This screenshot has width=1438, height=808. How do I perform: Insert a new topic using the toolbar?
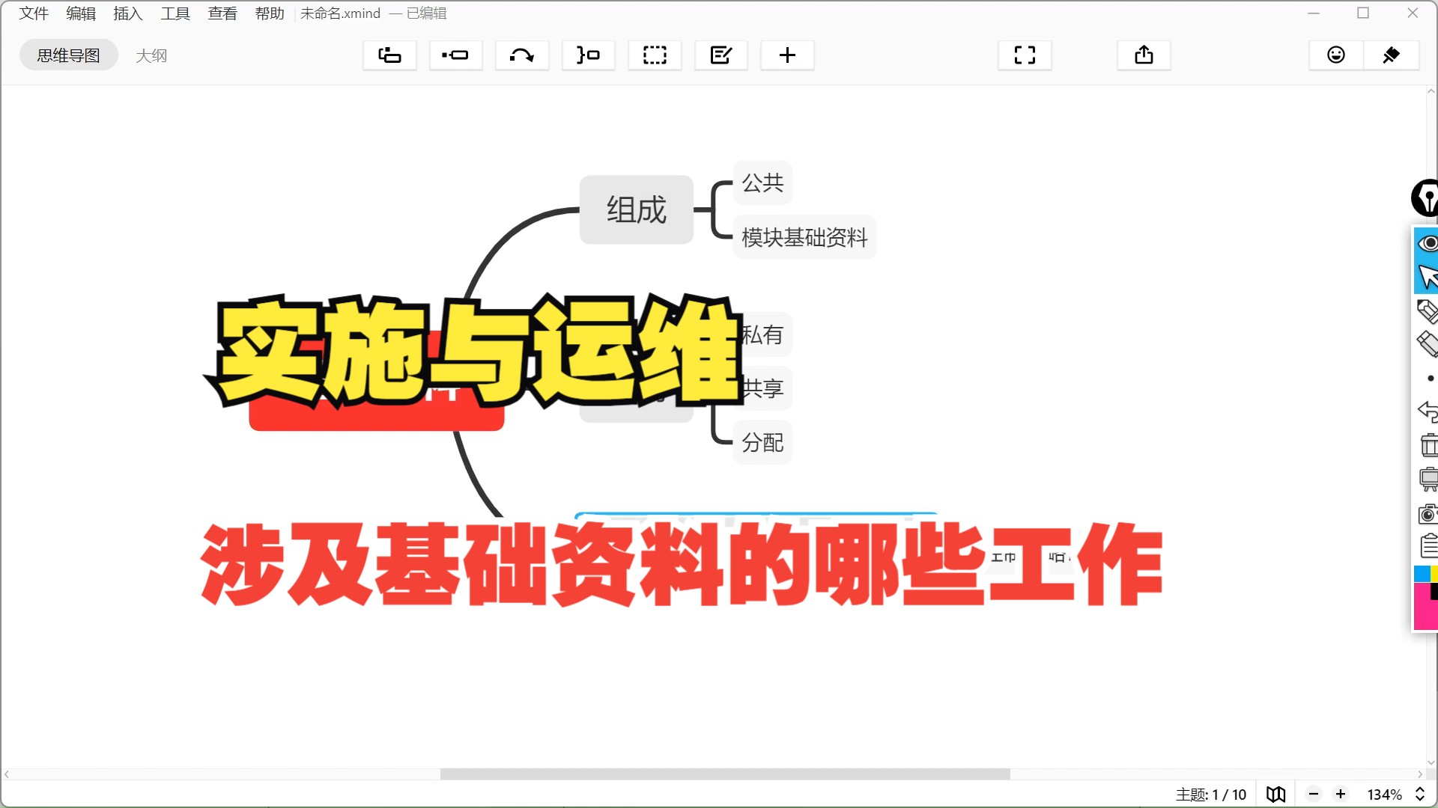[x=389, y=55]
